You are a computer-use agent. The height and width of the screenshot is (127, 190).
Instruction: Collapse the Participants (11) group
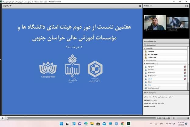145,64
